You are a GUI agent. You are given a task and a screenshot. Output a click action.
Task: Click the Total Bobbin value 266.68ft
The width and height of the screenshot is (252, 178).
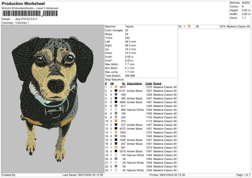coord(132,76)
